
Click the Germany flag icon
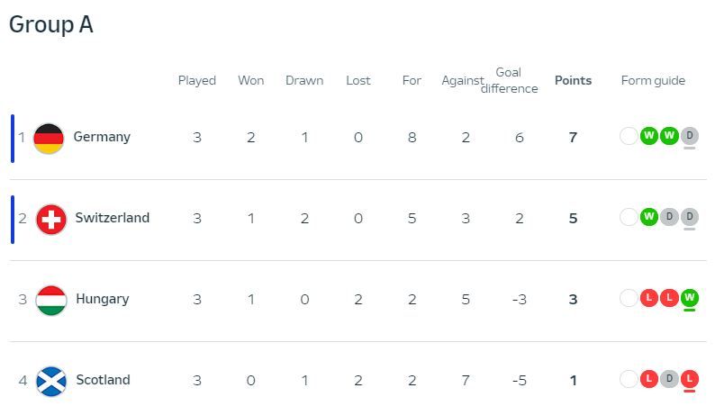coord(49,138)
